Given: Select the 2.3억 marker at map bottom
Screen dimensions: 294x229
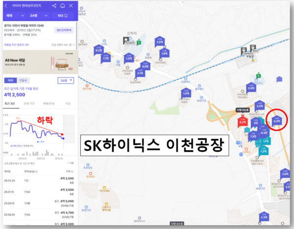Looking at the screenshot, I should tap(264, 216).
